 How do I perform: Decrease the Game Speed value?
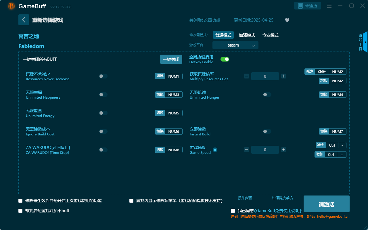pos(246,150)
